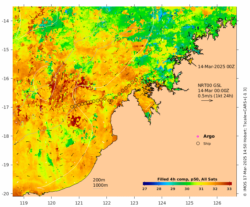The image size is (250, 207).
Task: Click the Ship legend text
Action: [207, 144]
